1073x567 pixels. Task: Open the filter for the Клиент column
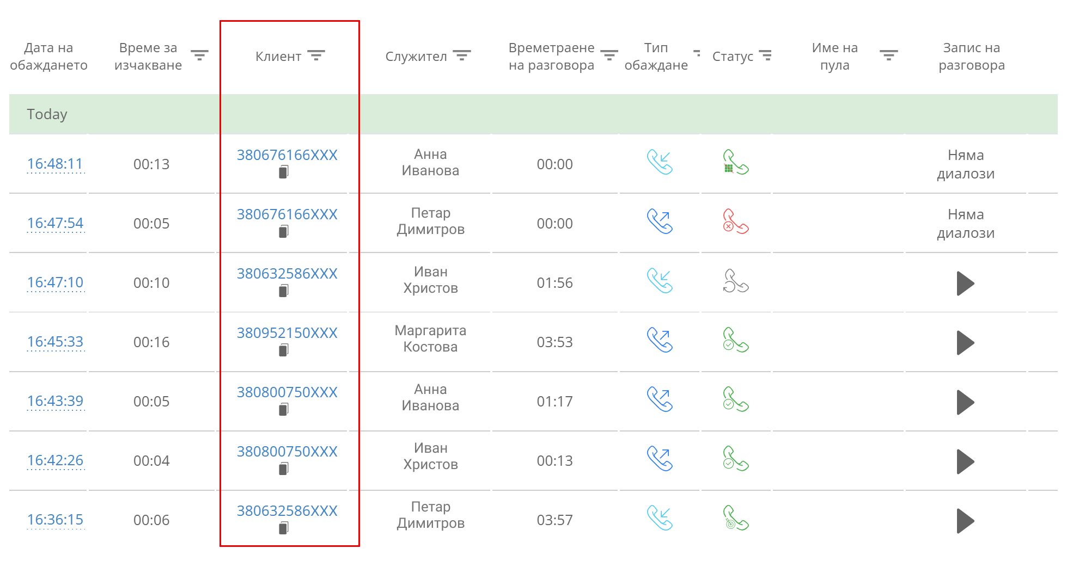pos(316,56)
